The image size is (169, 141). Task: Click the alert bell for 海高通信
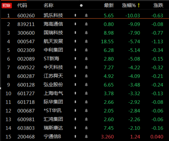coord(86,24)
